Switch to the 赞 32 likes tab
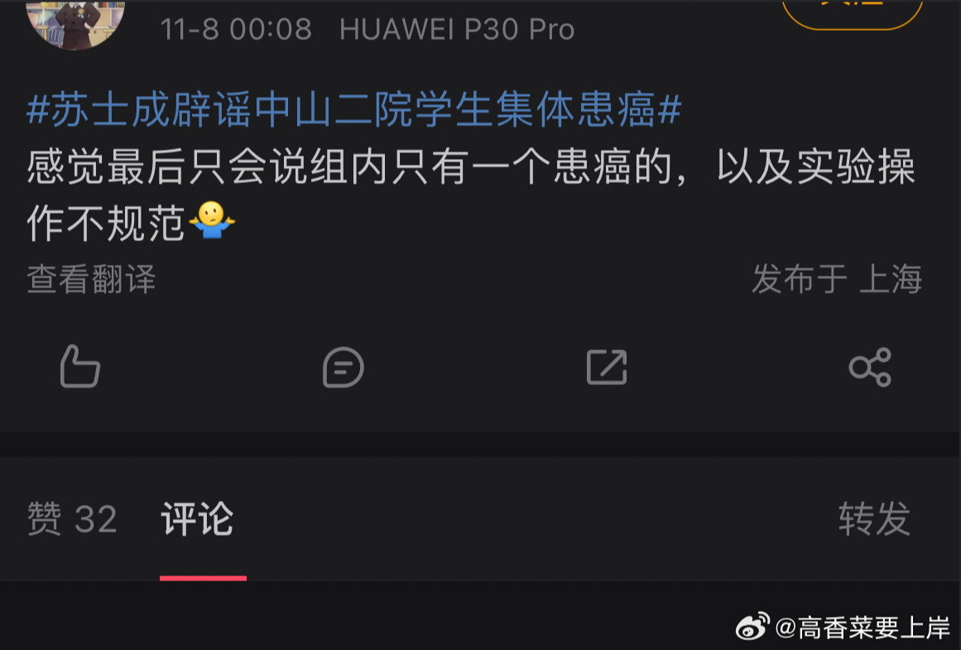This screenshot has height=650, width=961. click(72, 519)
